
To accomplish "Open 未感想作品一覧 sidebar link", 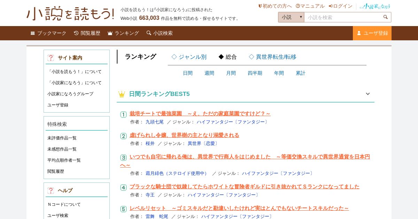I will (62, 149).
